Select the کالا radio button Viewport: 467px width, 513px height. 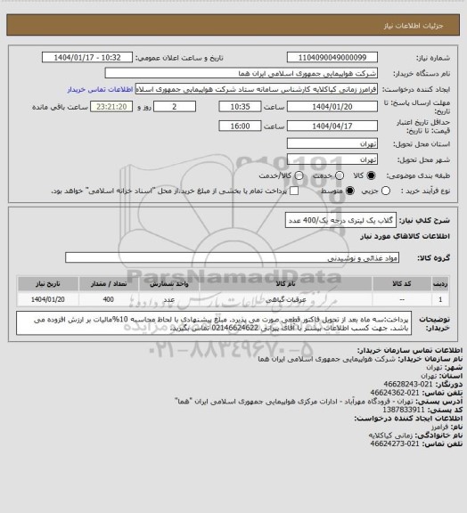click(371, 175)
